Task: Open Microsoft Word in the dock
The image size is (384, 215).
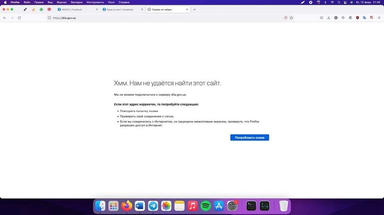Action: 140,206
